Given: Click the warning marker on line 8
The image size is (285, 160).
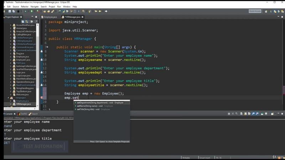Looking at the screenshot, I should click(x=42, y=51).
